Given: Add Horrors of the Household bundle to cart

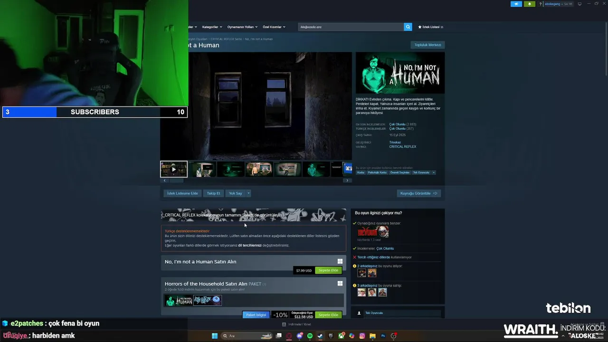Looking at the screenshot, I should point(328,315).
